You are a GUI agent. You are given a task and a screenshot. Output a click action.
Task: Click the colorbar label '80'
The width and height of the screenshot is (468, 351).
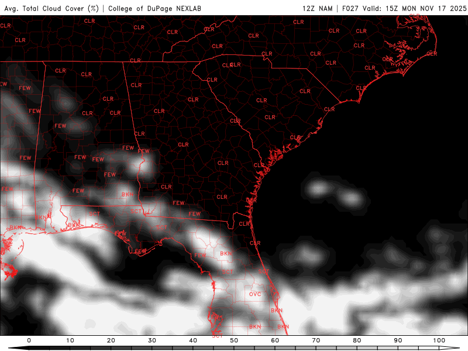click(357, 340)
